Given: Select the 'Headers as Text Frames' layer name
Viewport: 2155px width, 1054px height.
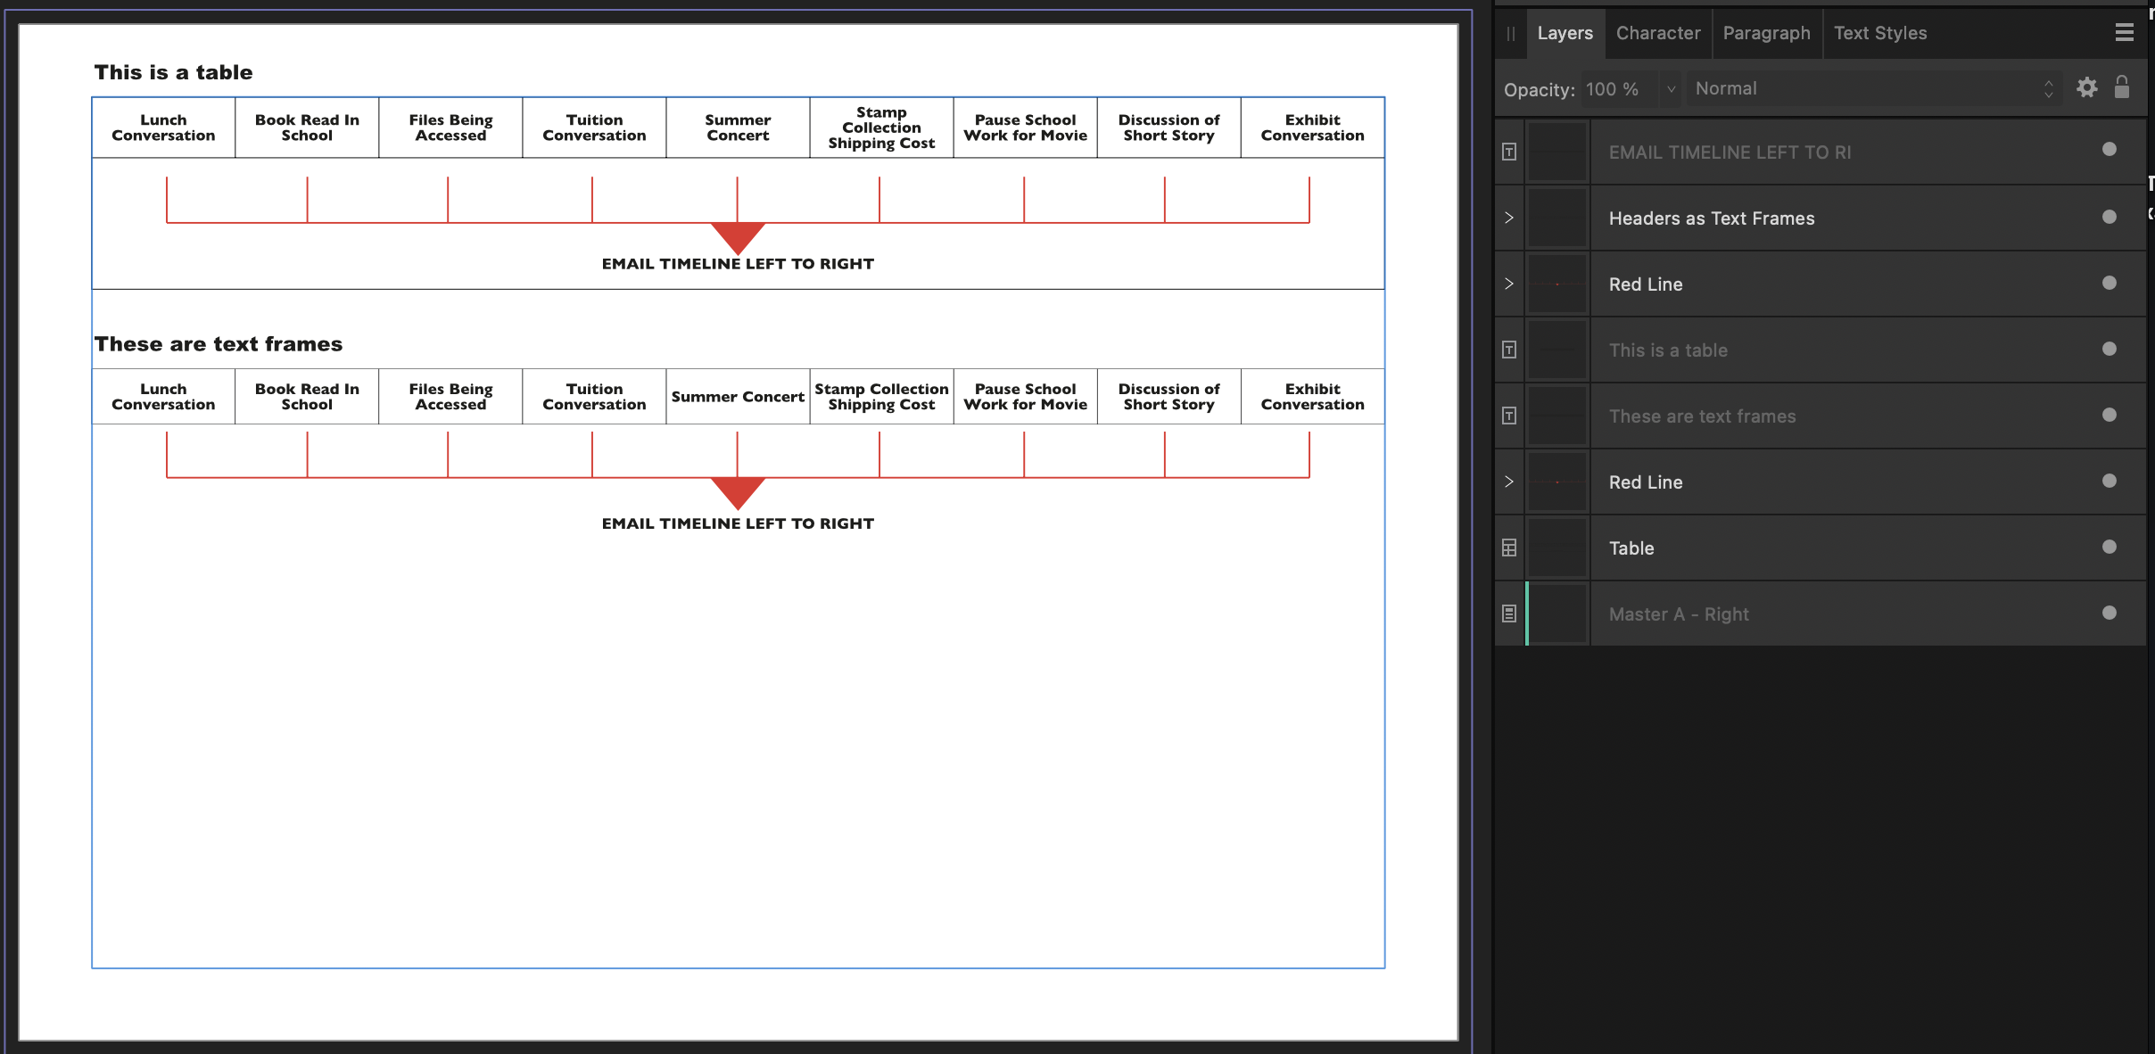Looking at the screenshot, I should 1711,218.
